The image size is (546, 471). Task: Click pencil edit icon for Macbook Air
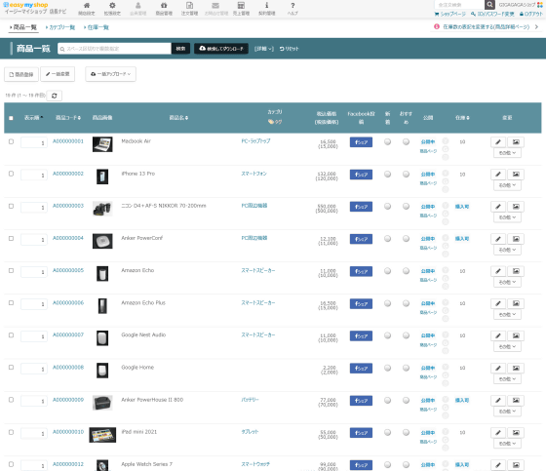498,141
